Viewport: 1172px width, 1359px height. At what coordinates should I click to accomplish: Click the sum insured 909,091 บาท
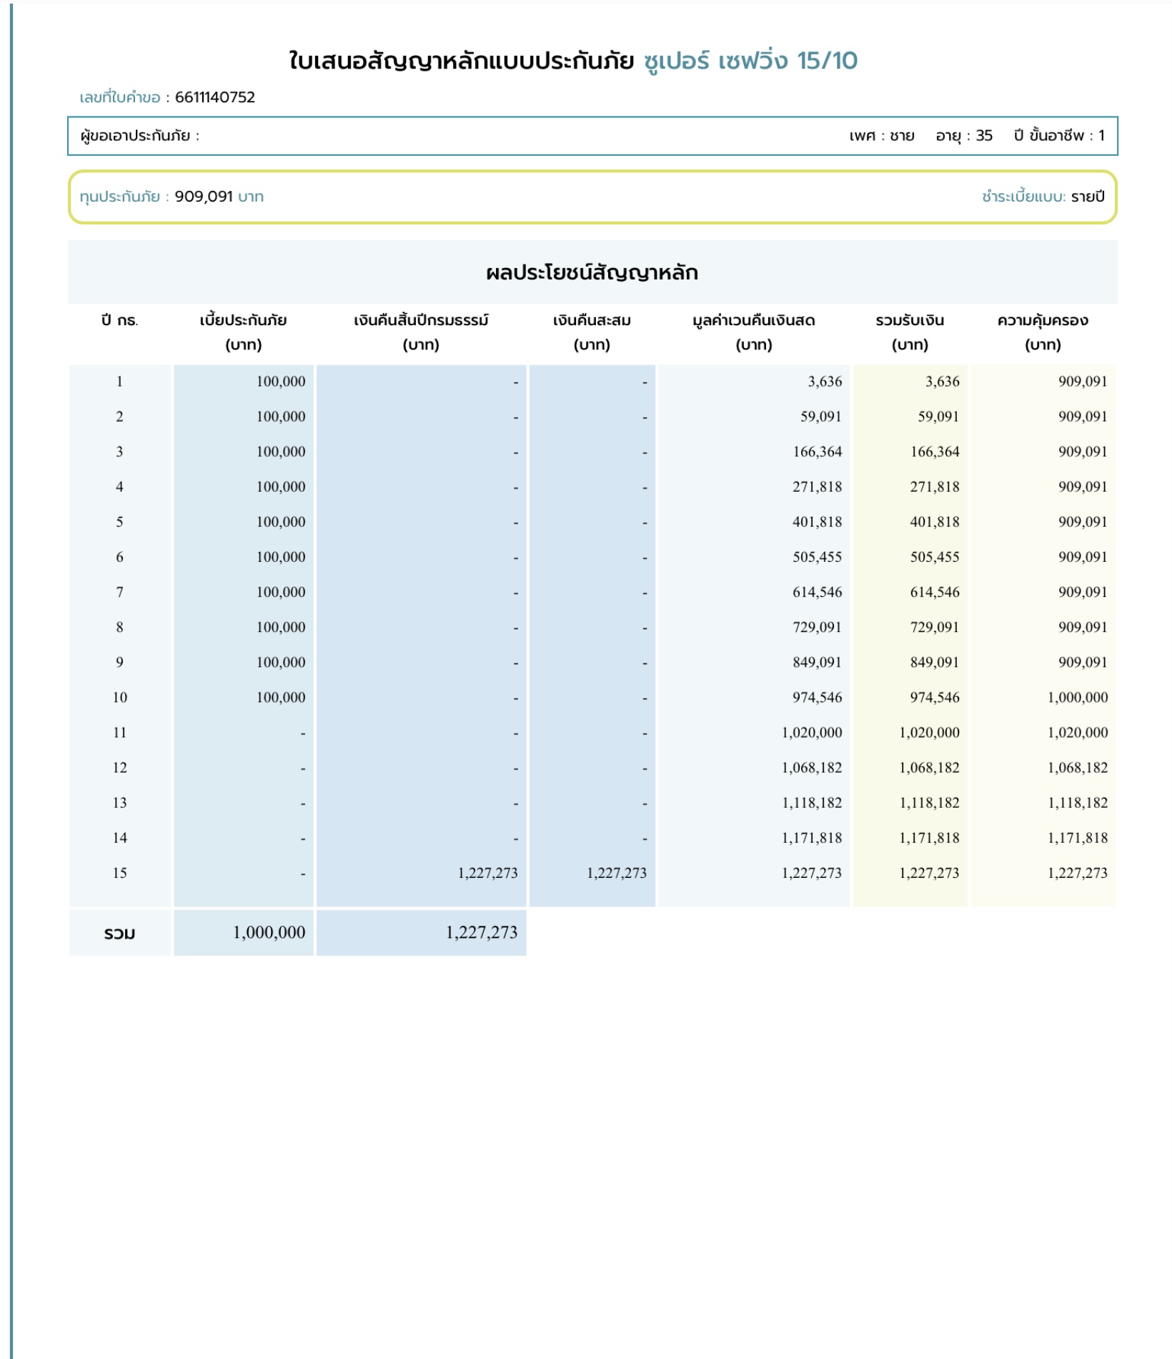[219, 197]
